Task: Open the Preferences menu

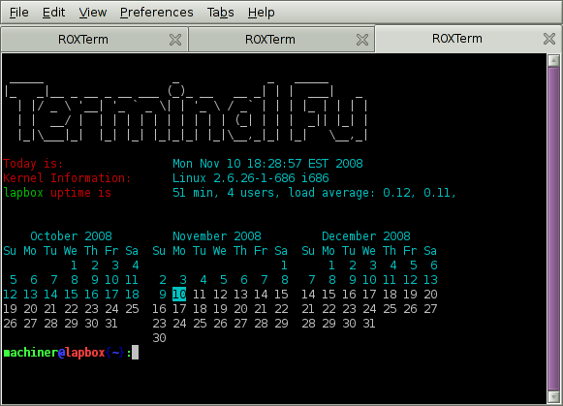Action: [157, 13]
